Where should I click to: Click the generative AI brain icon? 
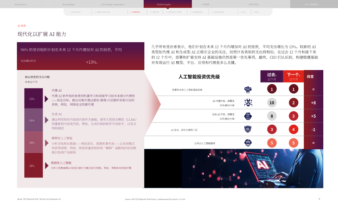coord(248,116)
